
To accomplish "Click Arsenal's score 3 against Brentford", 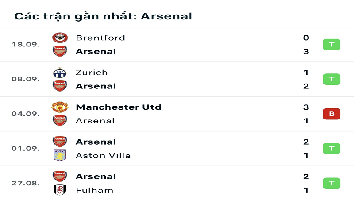I will pyautogui.click(x=306, y=51).
